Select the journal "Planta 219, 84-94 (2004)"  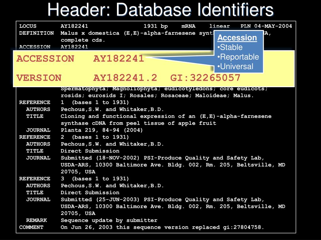(x=102, y=130)
